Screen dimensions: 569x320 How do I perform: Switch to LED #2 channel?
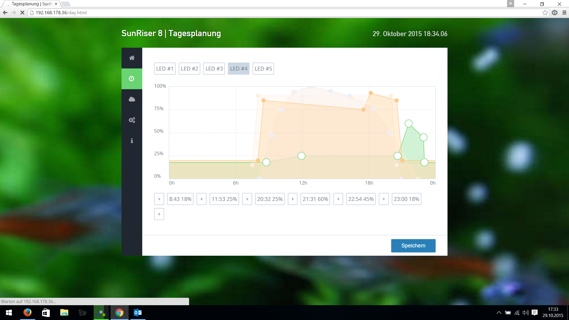click(189, 69)
